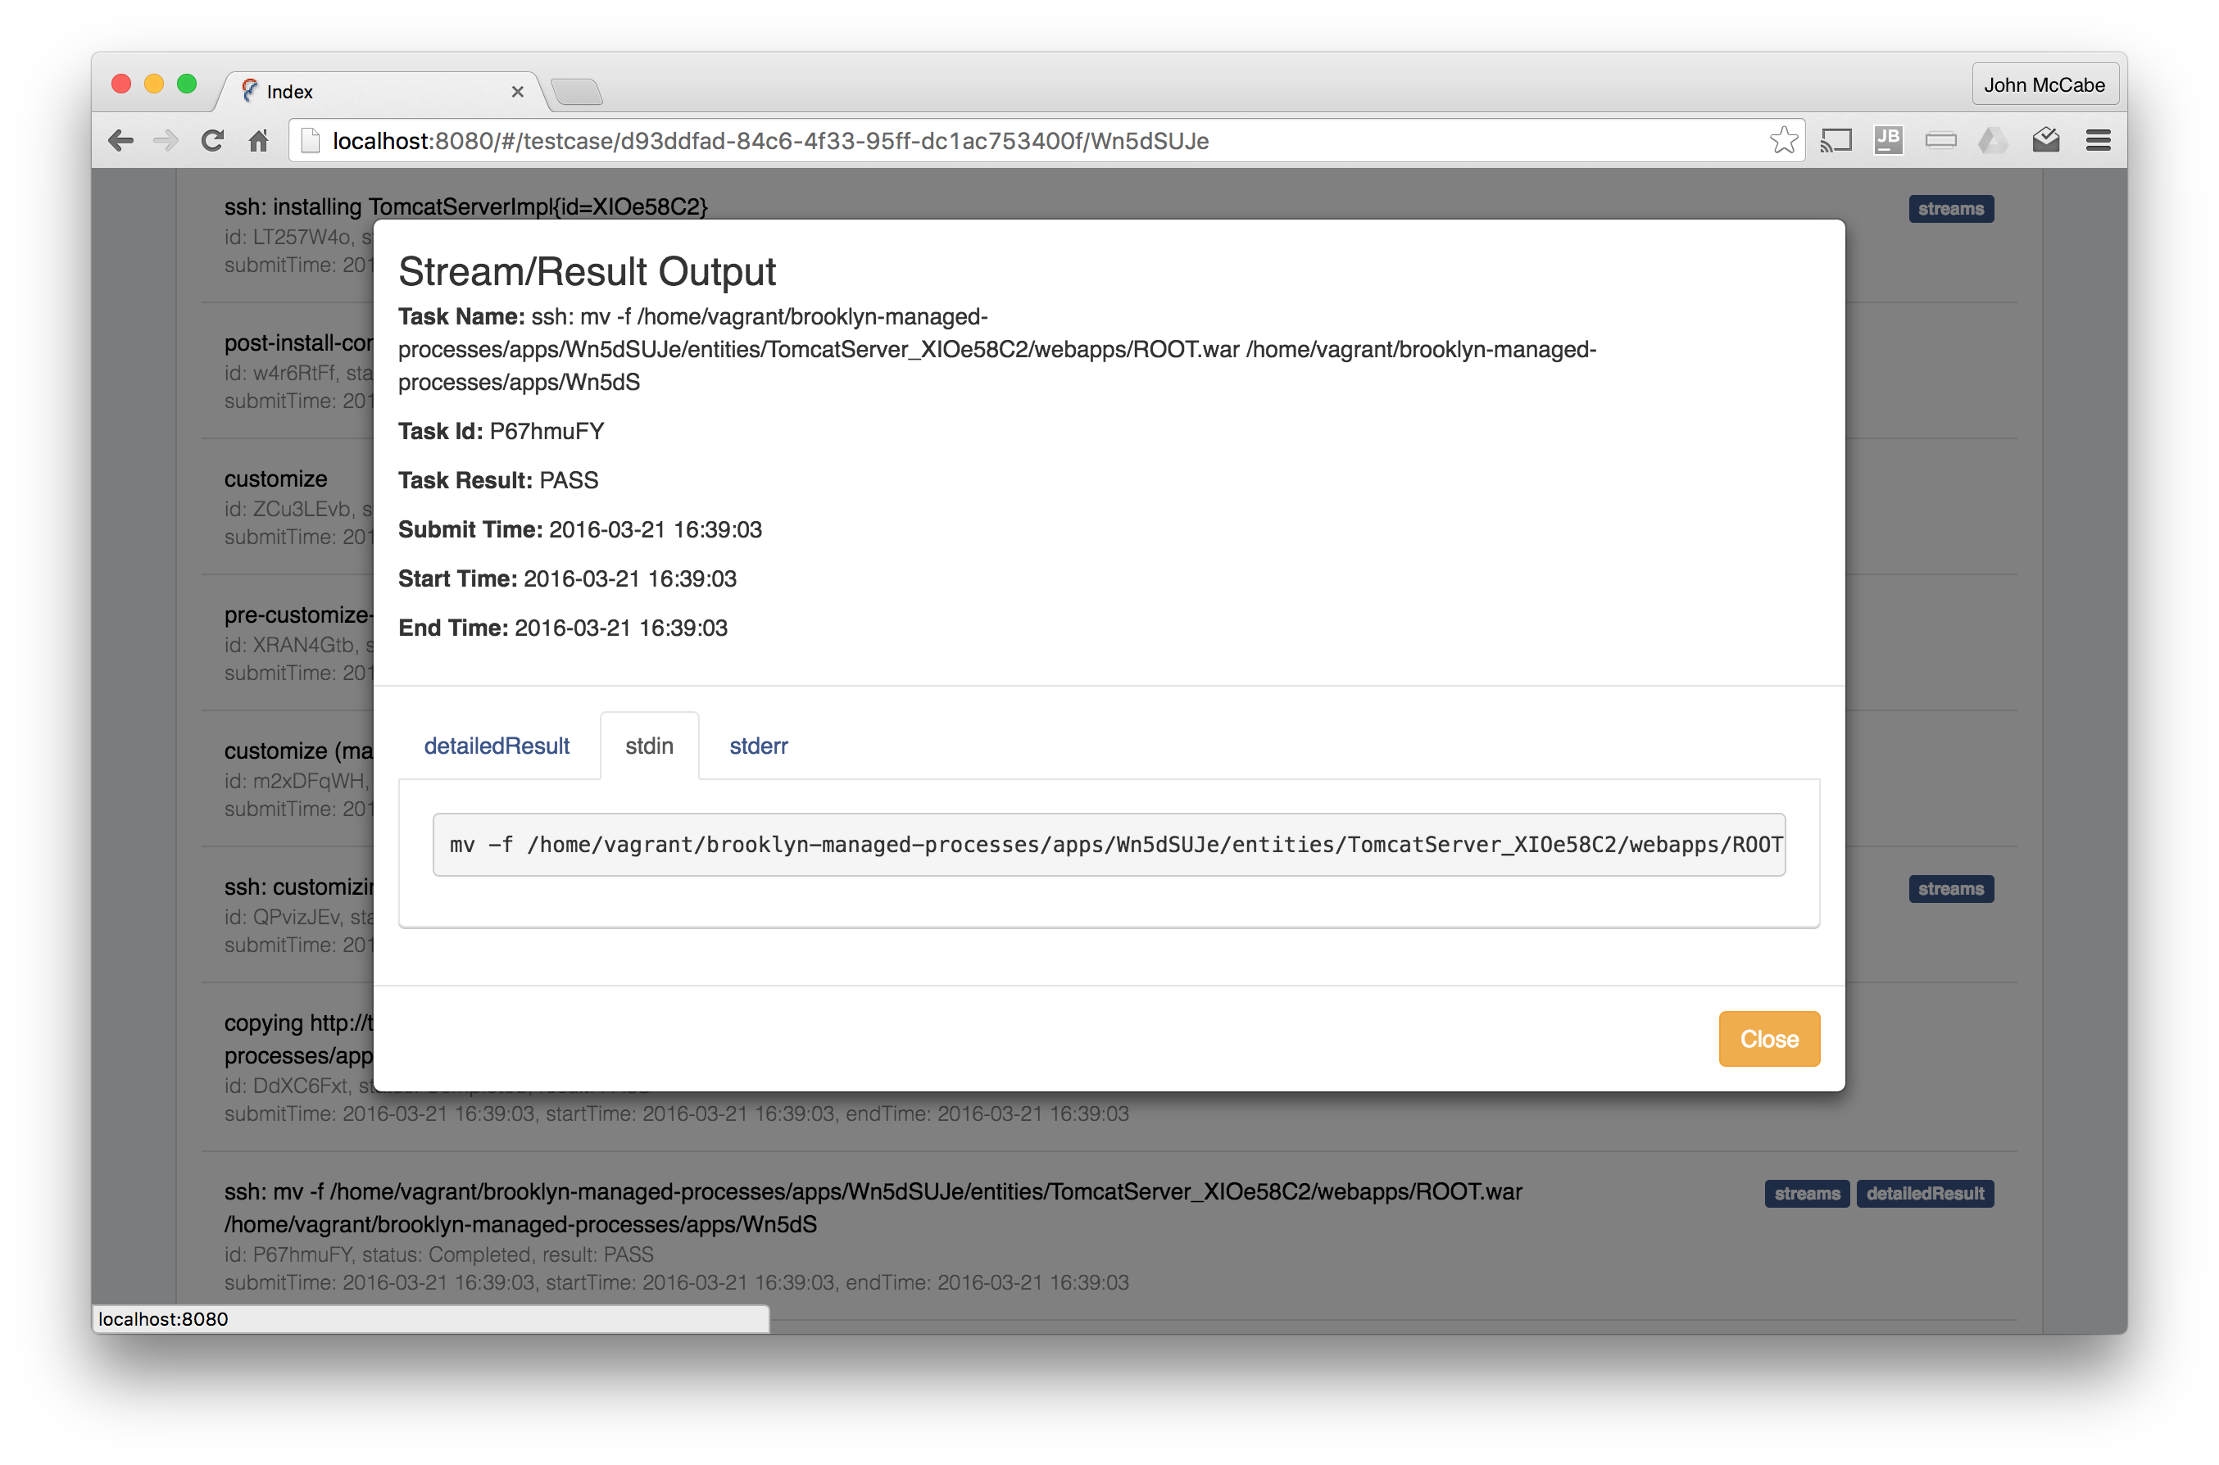Image resolution: width=2219 pixels, height=1465 pixels.
Task: Click page icon beside the URL
Action: point(311,141)
